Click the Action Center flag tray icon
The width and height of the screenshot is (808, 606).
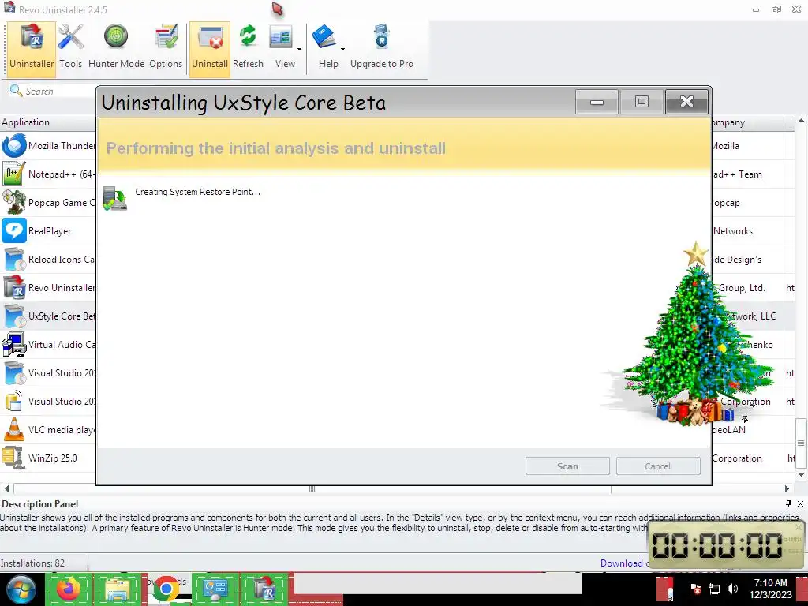[695, 589]
